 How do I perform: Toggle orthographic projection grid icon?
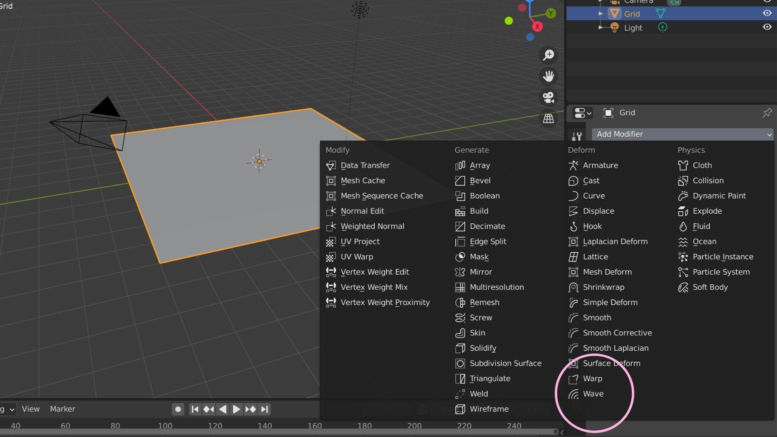[x=548, y=119]
